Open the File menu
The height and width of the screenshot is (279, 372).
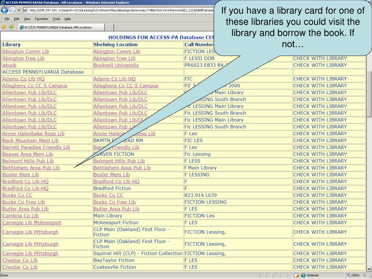(x=7, y=19)
